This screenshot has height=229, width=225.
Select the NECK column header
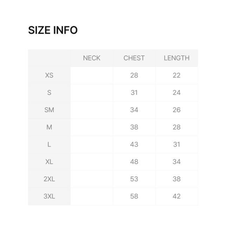91,58
